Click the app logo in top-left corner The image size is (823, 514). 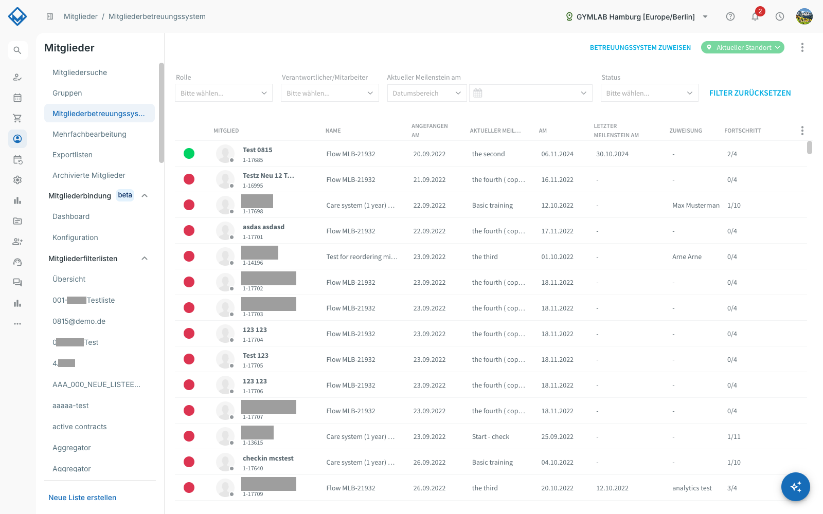coord(17,16)
